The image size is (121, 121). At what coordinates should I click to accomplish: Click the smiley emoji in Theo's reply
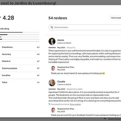pyautogui.click(x=104, y=73)
